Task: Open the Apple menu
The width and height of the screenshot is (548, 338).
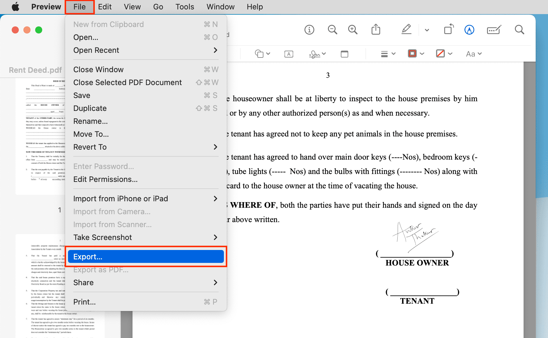Action: coord(16,6)
